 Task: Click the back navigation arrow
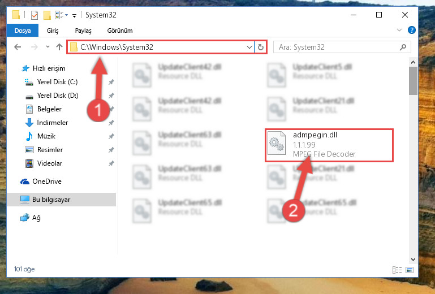[x=18, y=47]
